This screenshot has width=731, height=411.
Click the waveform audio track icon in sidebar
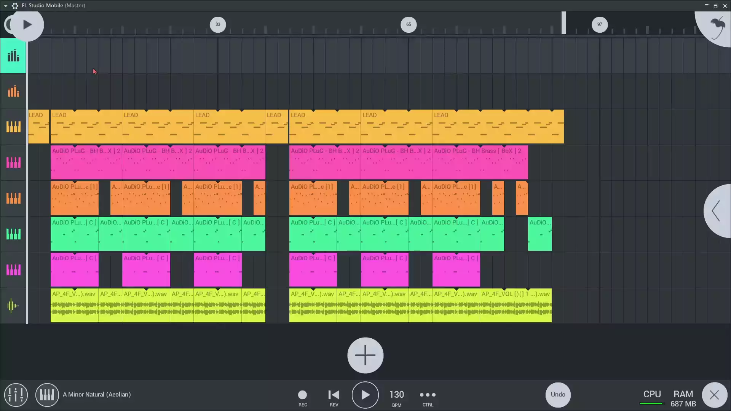tap(13, 306)
